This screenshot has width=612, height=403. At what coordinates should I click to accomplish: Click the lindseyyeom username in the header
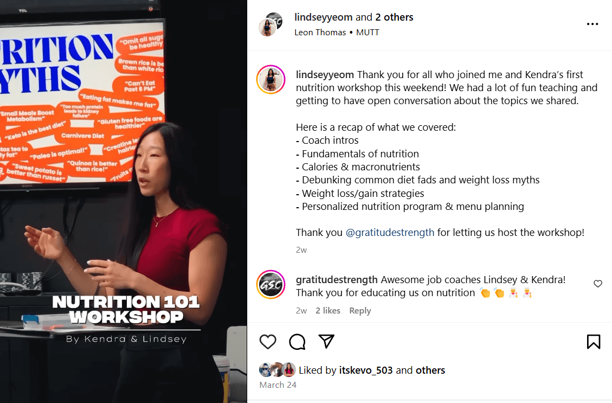click(323, 17)
